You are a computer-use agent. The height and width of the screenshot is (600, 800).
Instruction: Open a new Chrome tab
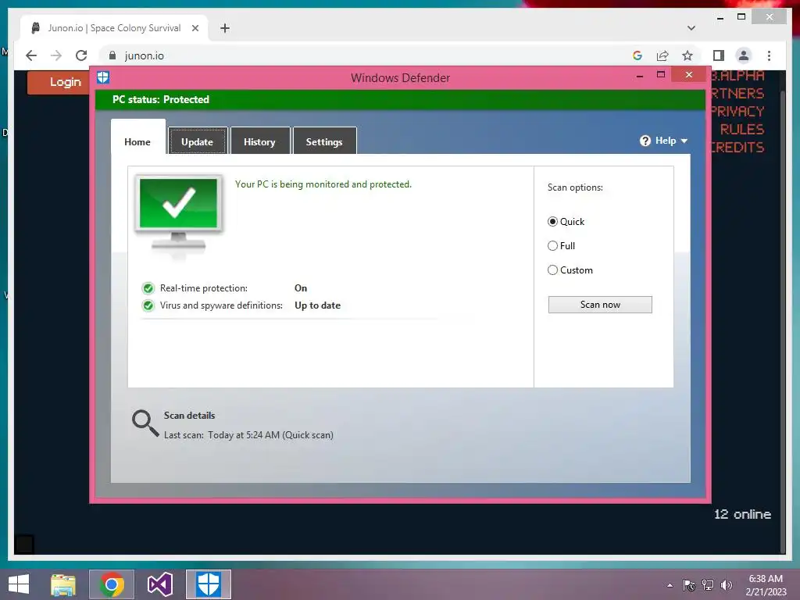225,28
